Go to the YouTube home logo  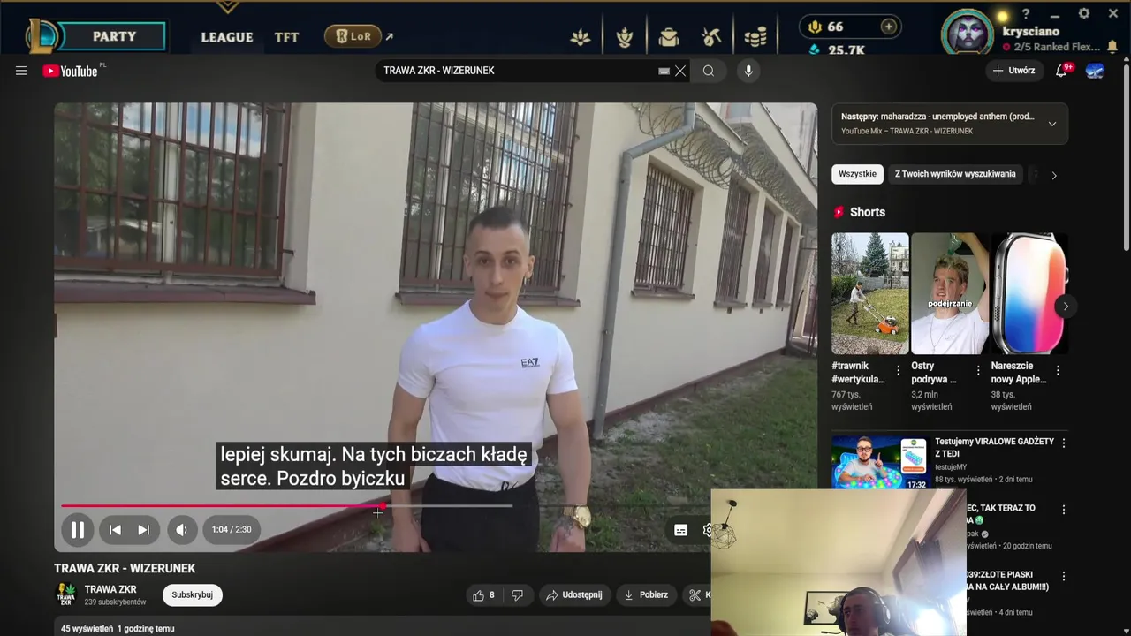(x=70, y=71)
